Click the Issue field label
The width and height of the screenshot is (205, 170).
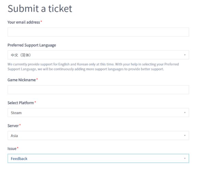point(12,149)
